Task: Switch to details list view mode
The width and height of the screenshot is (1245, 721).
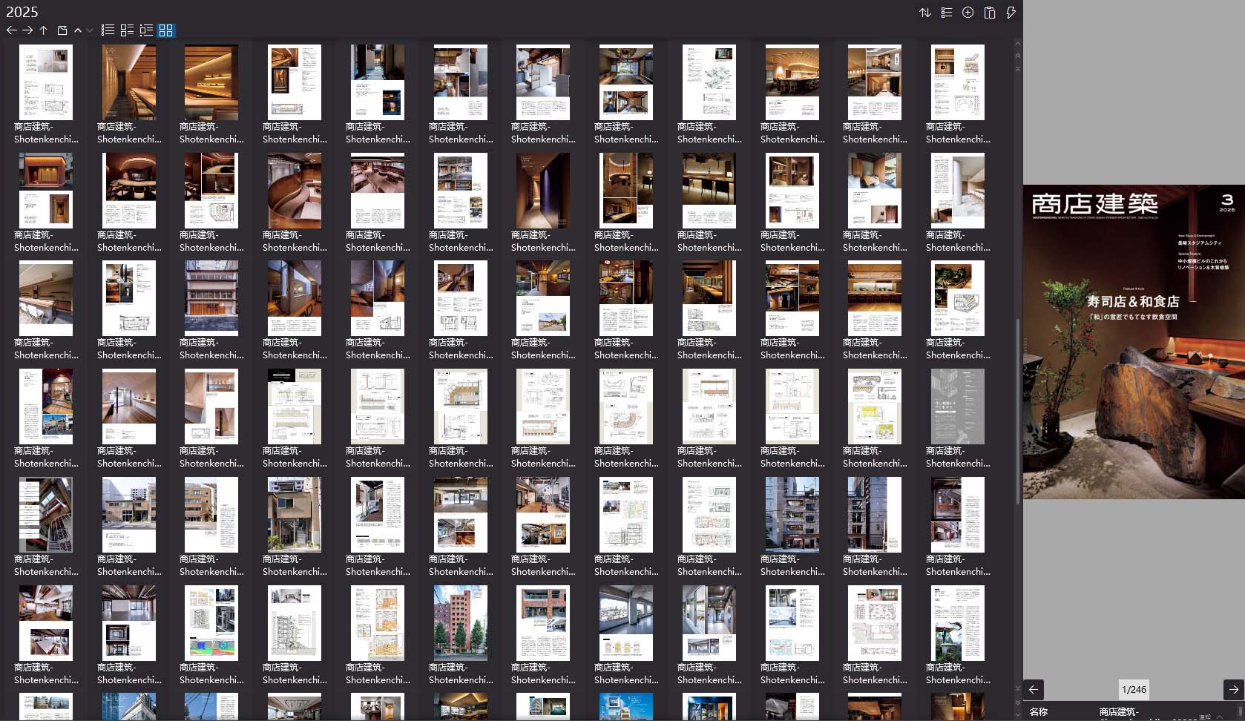Action: coord(127,30)
